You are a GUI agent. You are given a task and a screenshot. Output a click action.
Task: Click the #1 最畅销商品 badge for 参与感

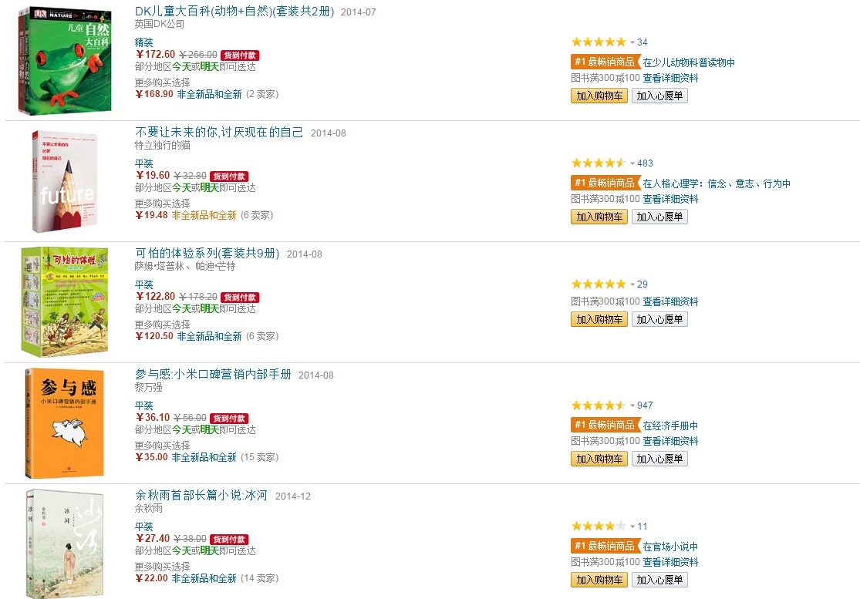click(x=605, y=425)
